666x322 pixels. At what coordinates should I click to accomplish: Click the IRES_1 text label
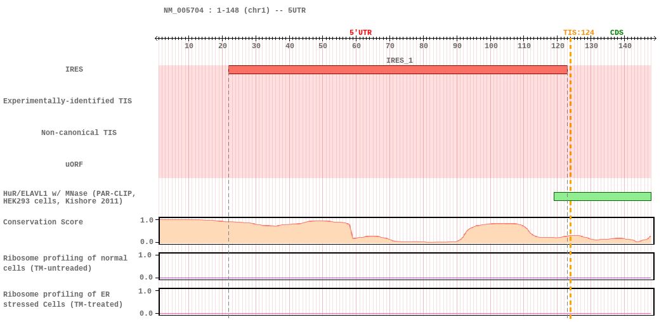point(400,61)
